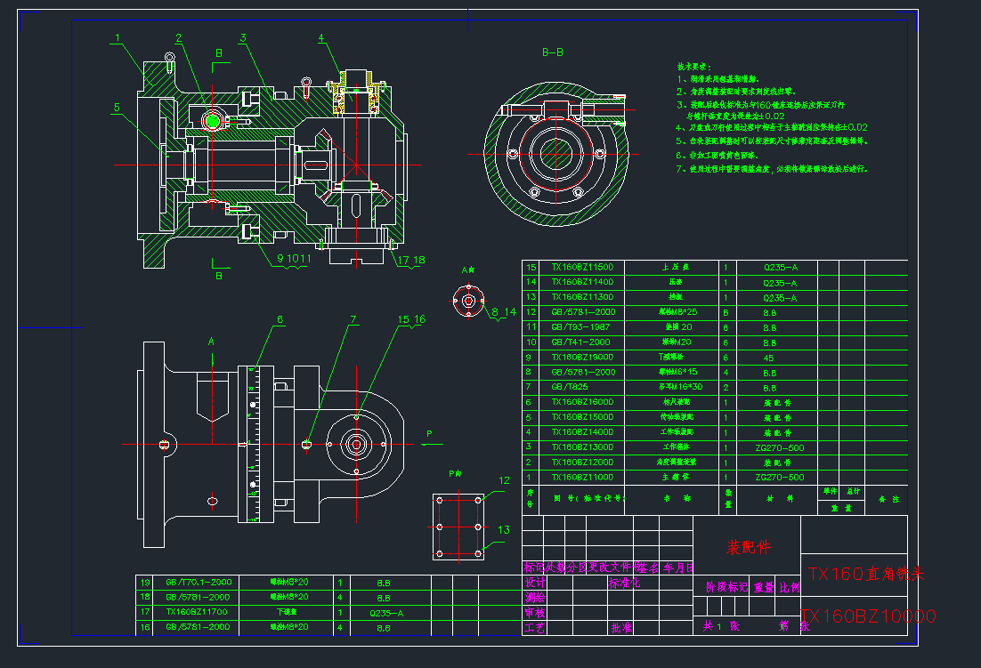
Task: Click GB/T93-1987 entry in row 11
Action: tap(580, 327)
